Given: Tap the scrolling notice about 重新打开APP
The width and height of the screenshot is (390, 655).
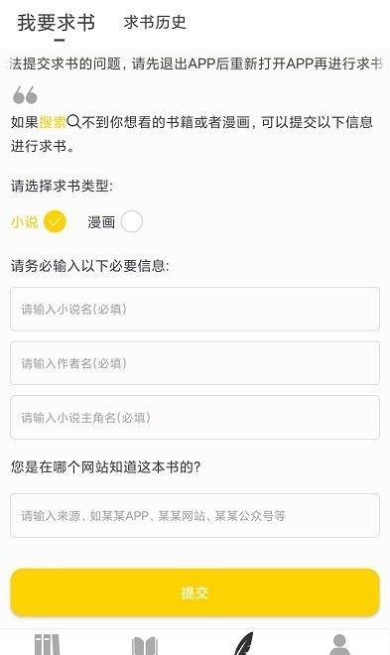Looking at the screenshot, I should 195,64.
